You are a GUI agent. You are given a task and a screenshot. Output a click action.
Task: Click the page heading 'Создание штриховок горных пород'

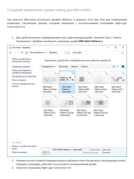[x=49, y=10]
